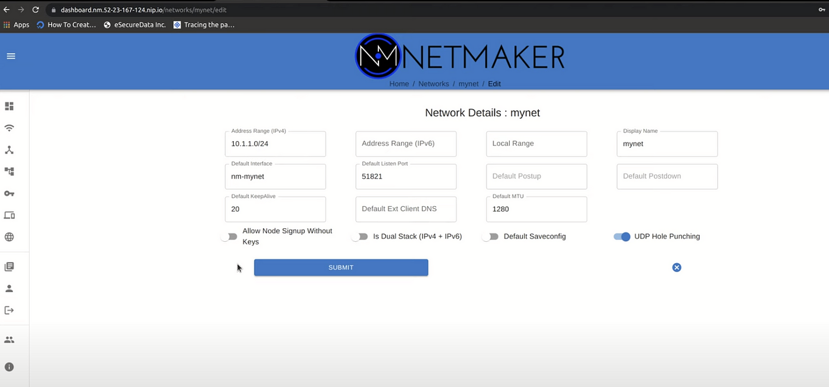
Task: Click inside the Address Range IPv6 field
Action: 406,143
